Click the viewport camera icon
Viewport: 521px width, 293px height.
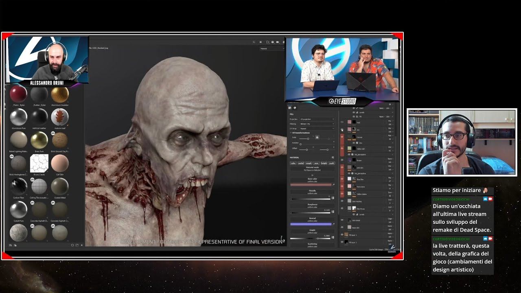tap(278, 42)
